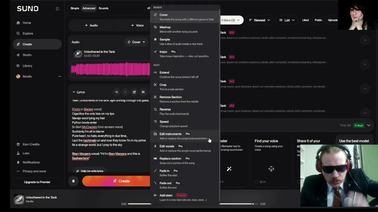
Task: Click the bottom player progress slider handle
Action: [x=253, y=204]
